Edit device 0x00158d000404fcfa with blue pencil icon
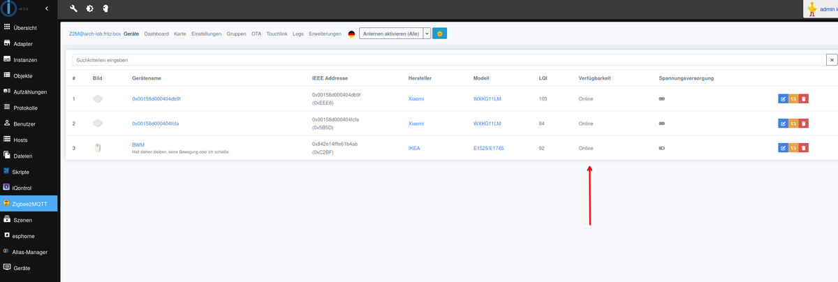This screenshot has height=282, width=838. pos(783,124)
